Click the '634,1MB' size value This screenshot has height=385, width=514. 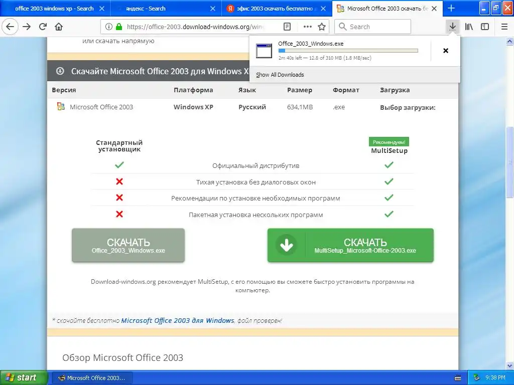(300, 107)
